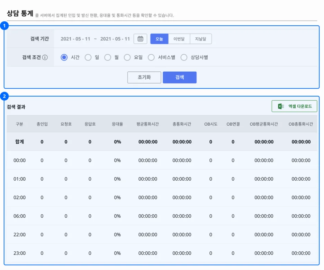
Task: Open the calendar date picker icon
Action: click(x=140, y=39)
